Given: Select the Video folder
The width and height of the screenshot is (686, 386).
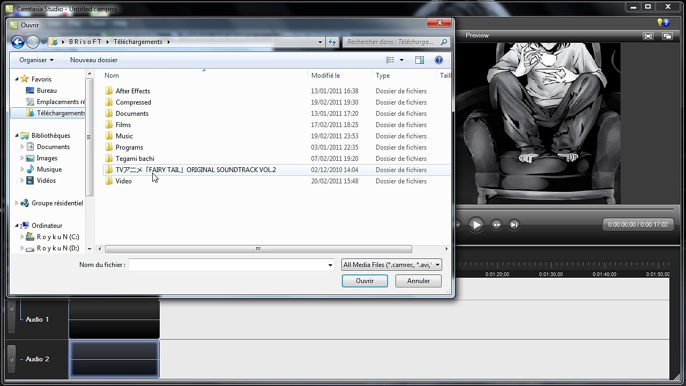Looking at the screenshot, I should (x=124, y=181).
